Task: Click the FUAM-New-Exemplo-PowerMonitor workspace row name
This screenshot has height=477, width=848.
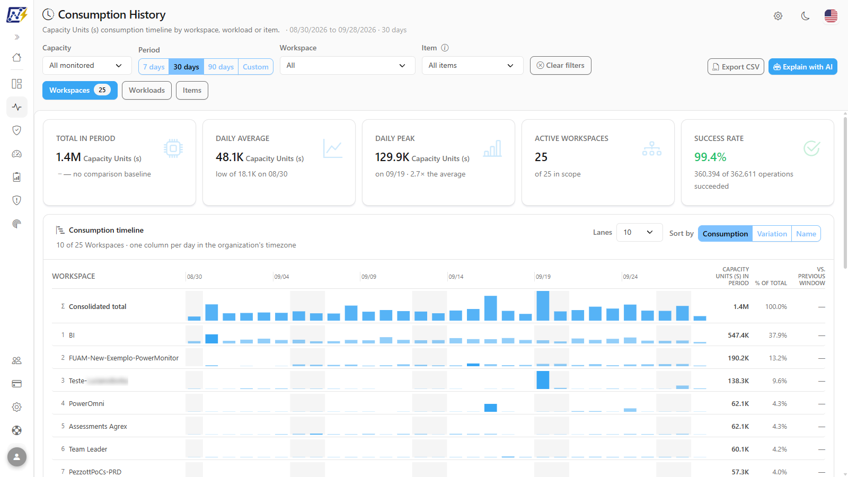Action: 123,358
